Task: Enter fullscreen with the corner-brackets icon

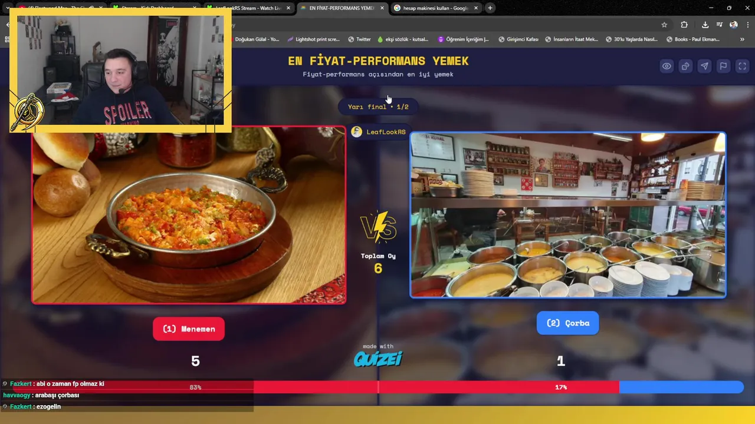Action: click(742, 66)
